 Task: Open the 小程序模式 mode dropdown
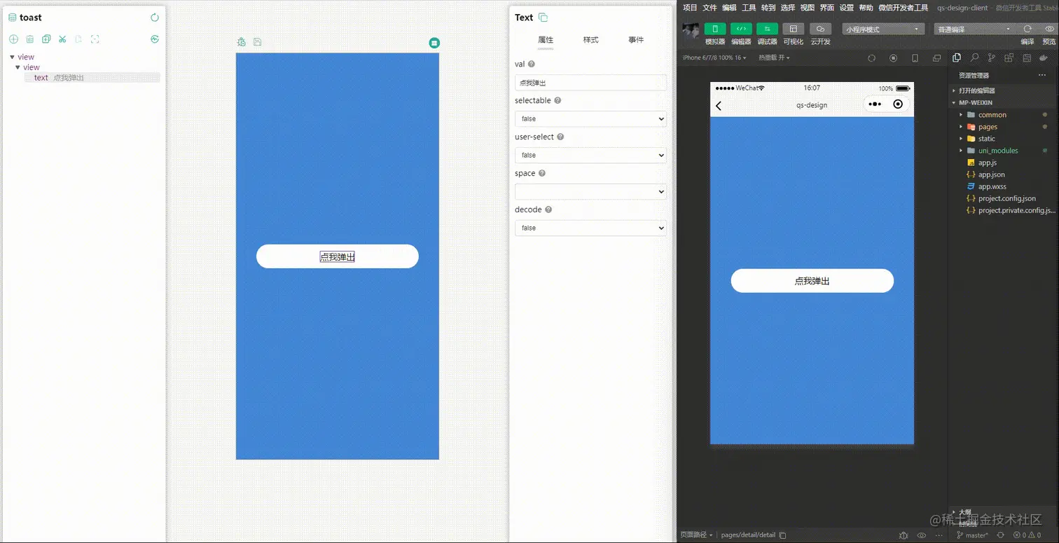tap(884, 29)
